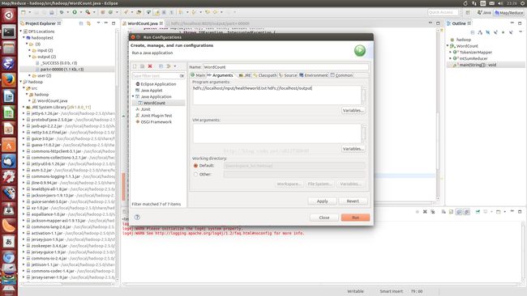Click the Quick Access search field
Viewport: 527px width, 296px height.
click(x=443, y=12)
